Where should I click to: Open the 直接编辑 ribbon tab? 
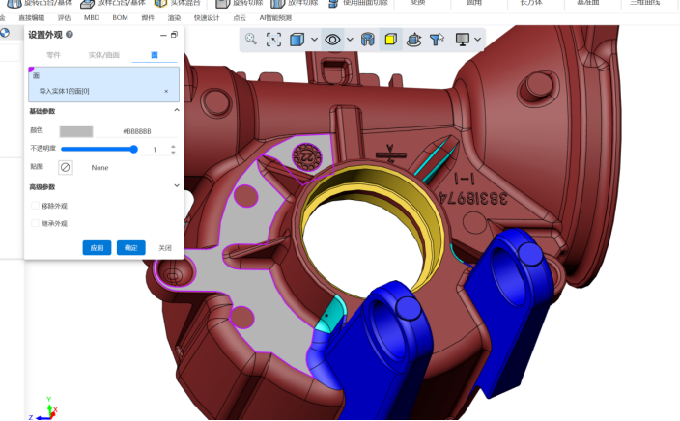(x=32, y=17)
